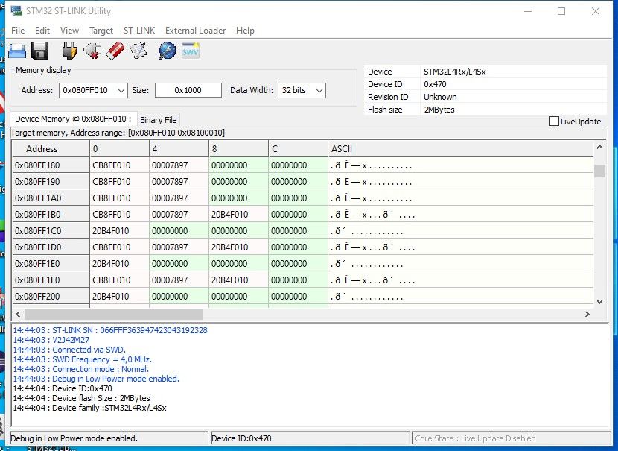
Task: Click the Size input field
Action: (x=188, y=90)
